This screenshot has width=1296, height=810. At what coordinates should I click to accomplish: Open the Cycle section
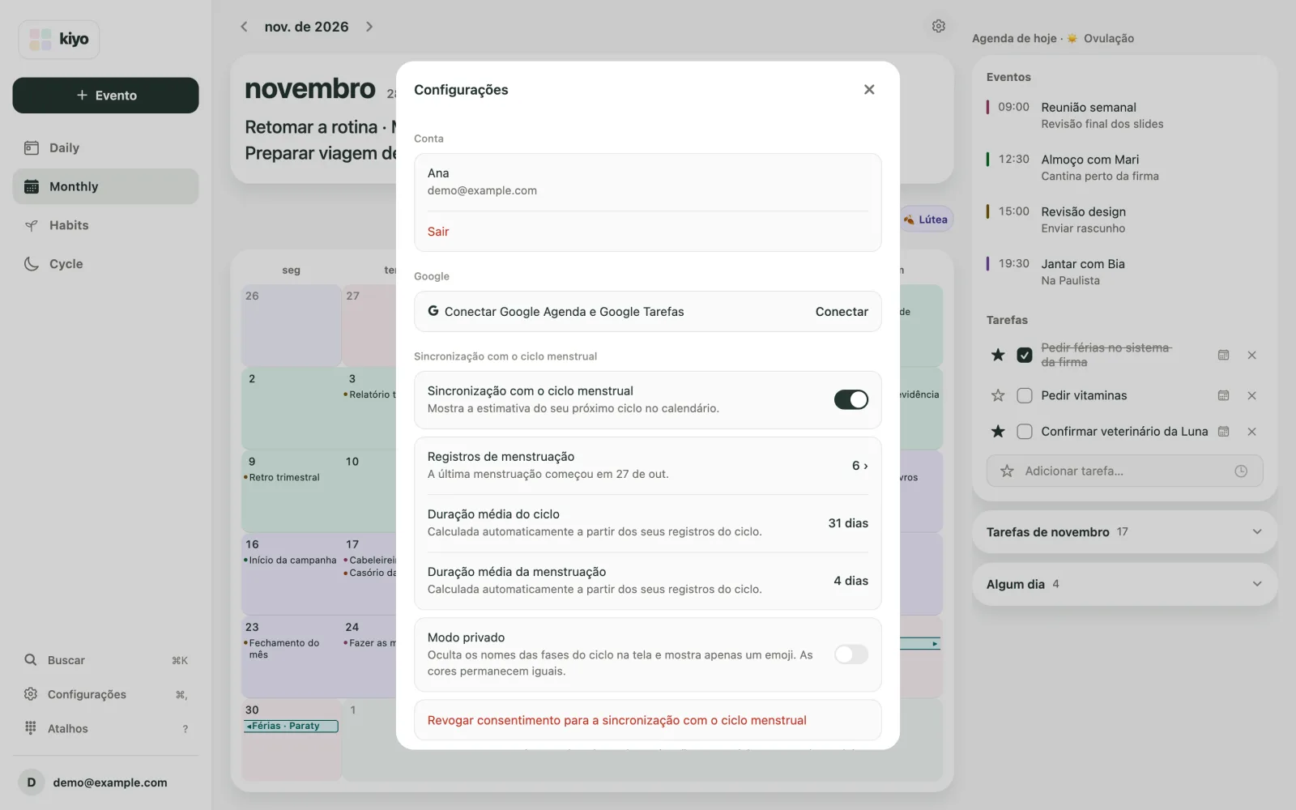105,264
